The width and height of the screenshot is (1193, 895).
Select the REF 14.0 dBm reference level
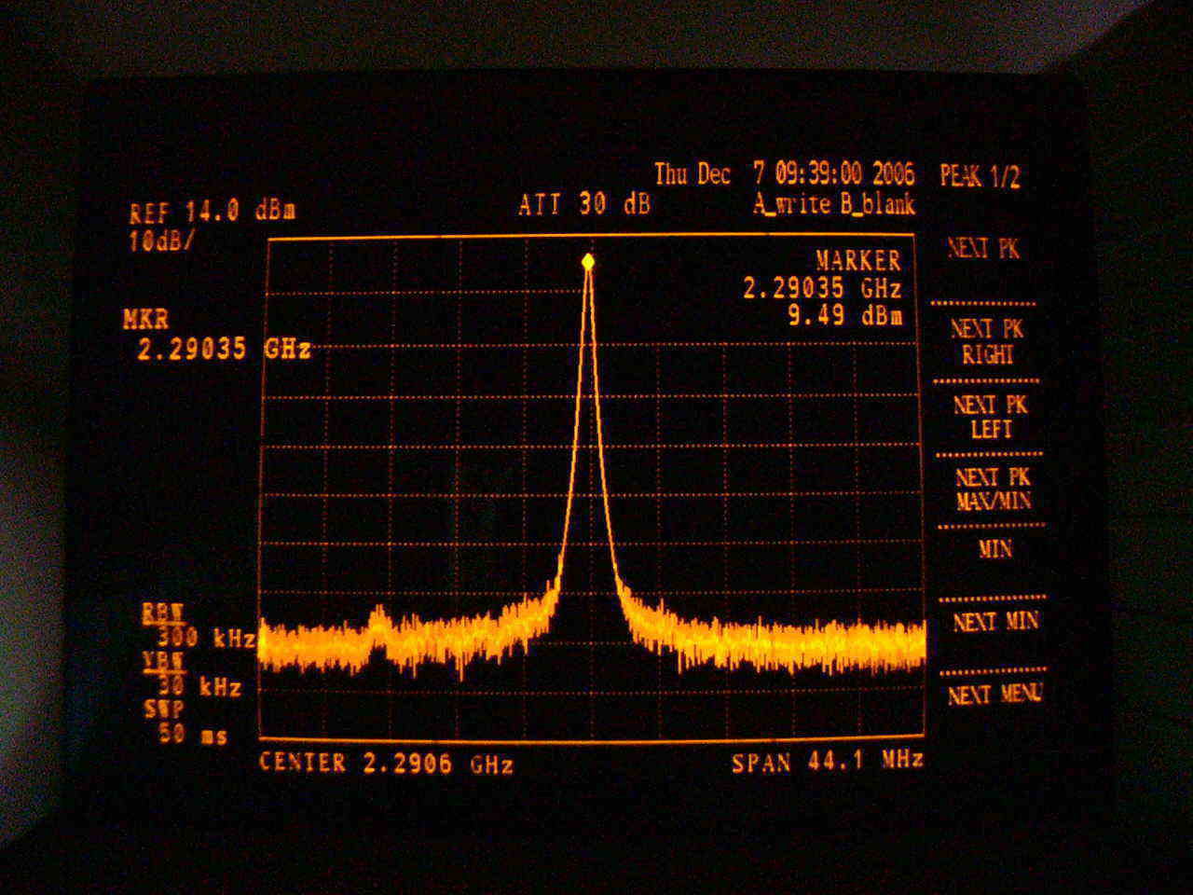click(213, 213)
